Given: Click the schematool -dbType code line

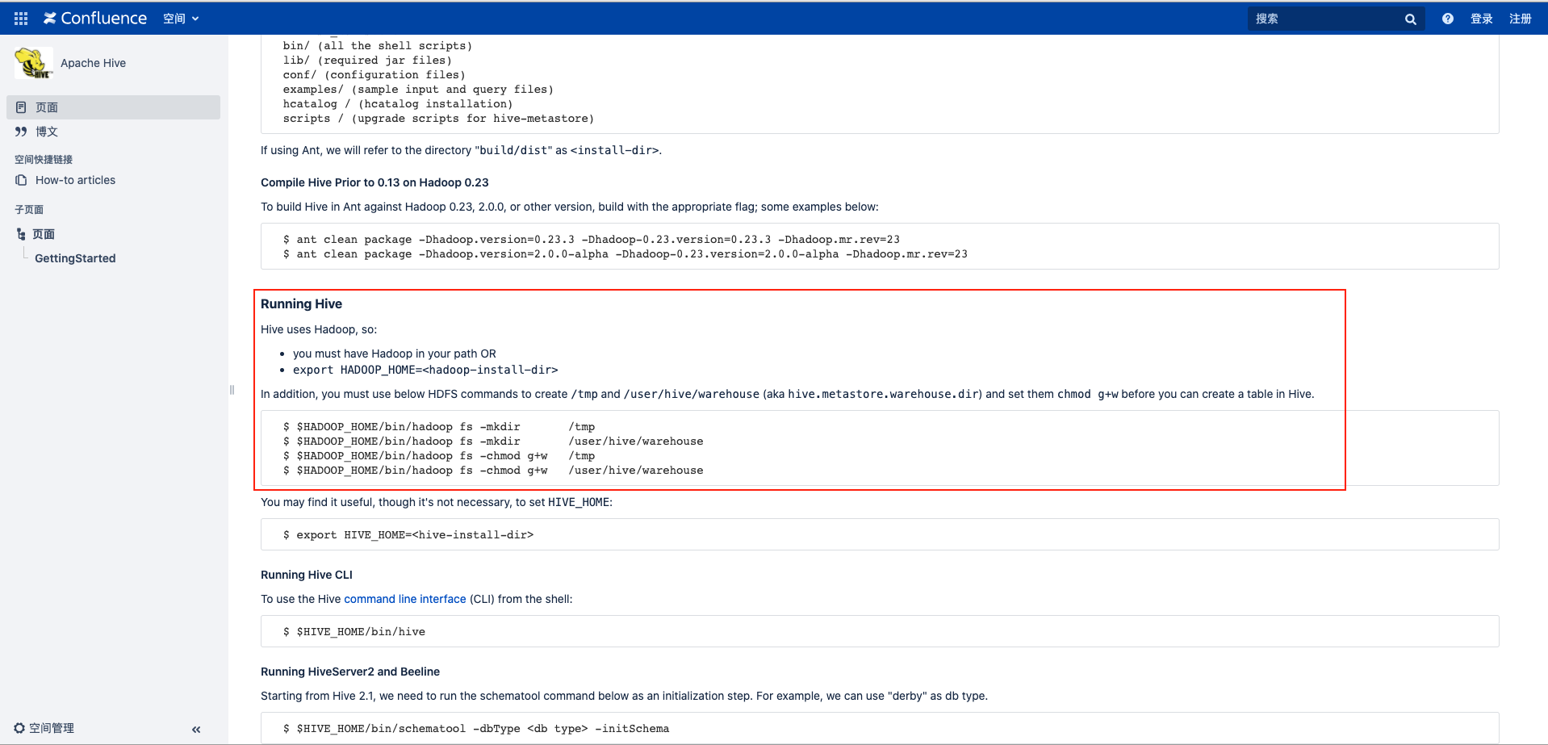Looking at the screenshot, I should point(475,729).
